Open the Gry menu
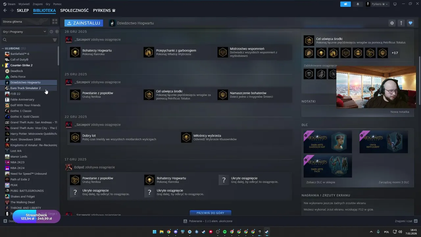Screen dimensions: 421x237 point(48,4)
